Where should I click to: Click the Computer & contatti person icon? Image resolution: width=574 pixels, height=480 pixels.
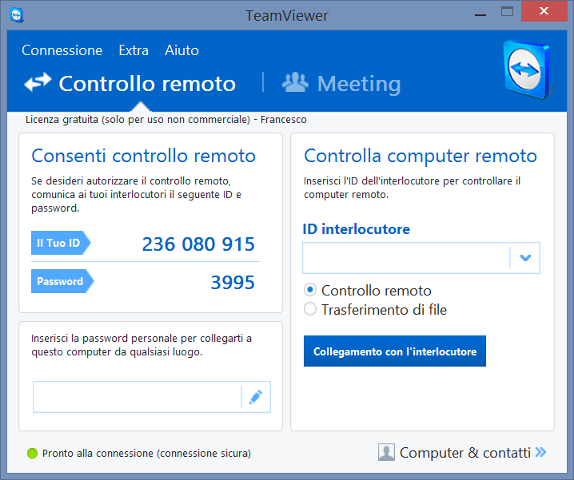coord(386,452)
